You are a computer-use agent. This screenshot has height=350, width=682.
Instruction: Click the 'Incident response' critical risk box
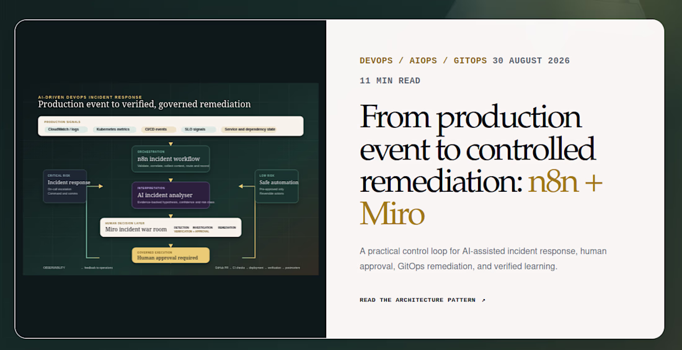click(x=65, y=186)
